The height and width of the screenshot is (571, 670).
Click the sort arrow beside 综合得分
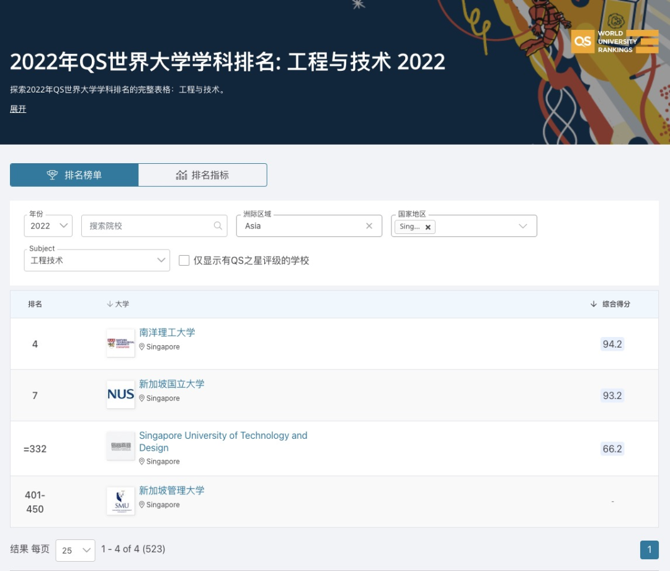594,304
